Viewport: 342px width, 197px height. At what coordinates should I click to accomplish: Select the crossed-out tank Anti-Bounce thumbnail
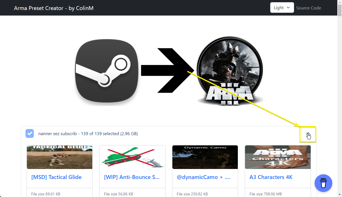coord(132,157)
